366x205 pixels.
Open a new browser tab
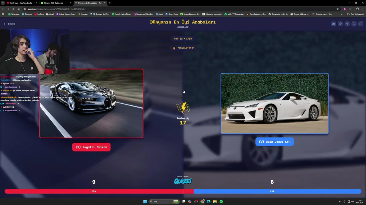tap(110, 3)
